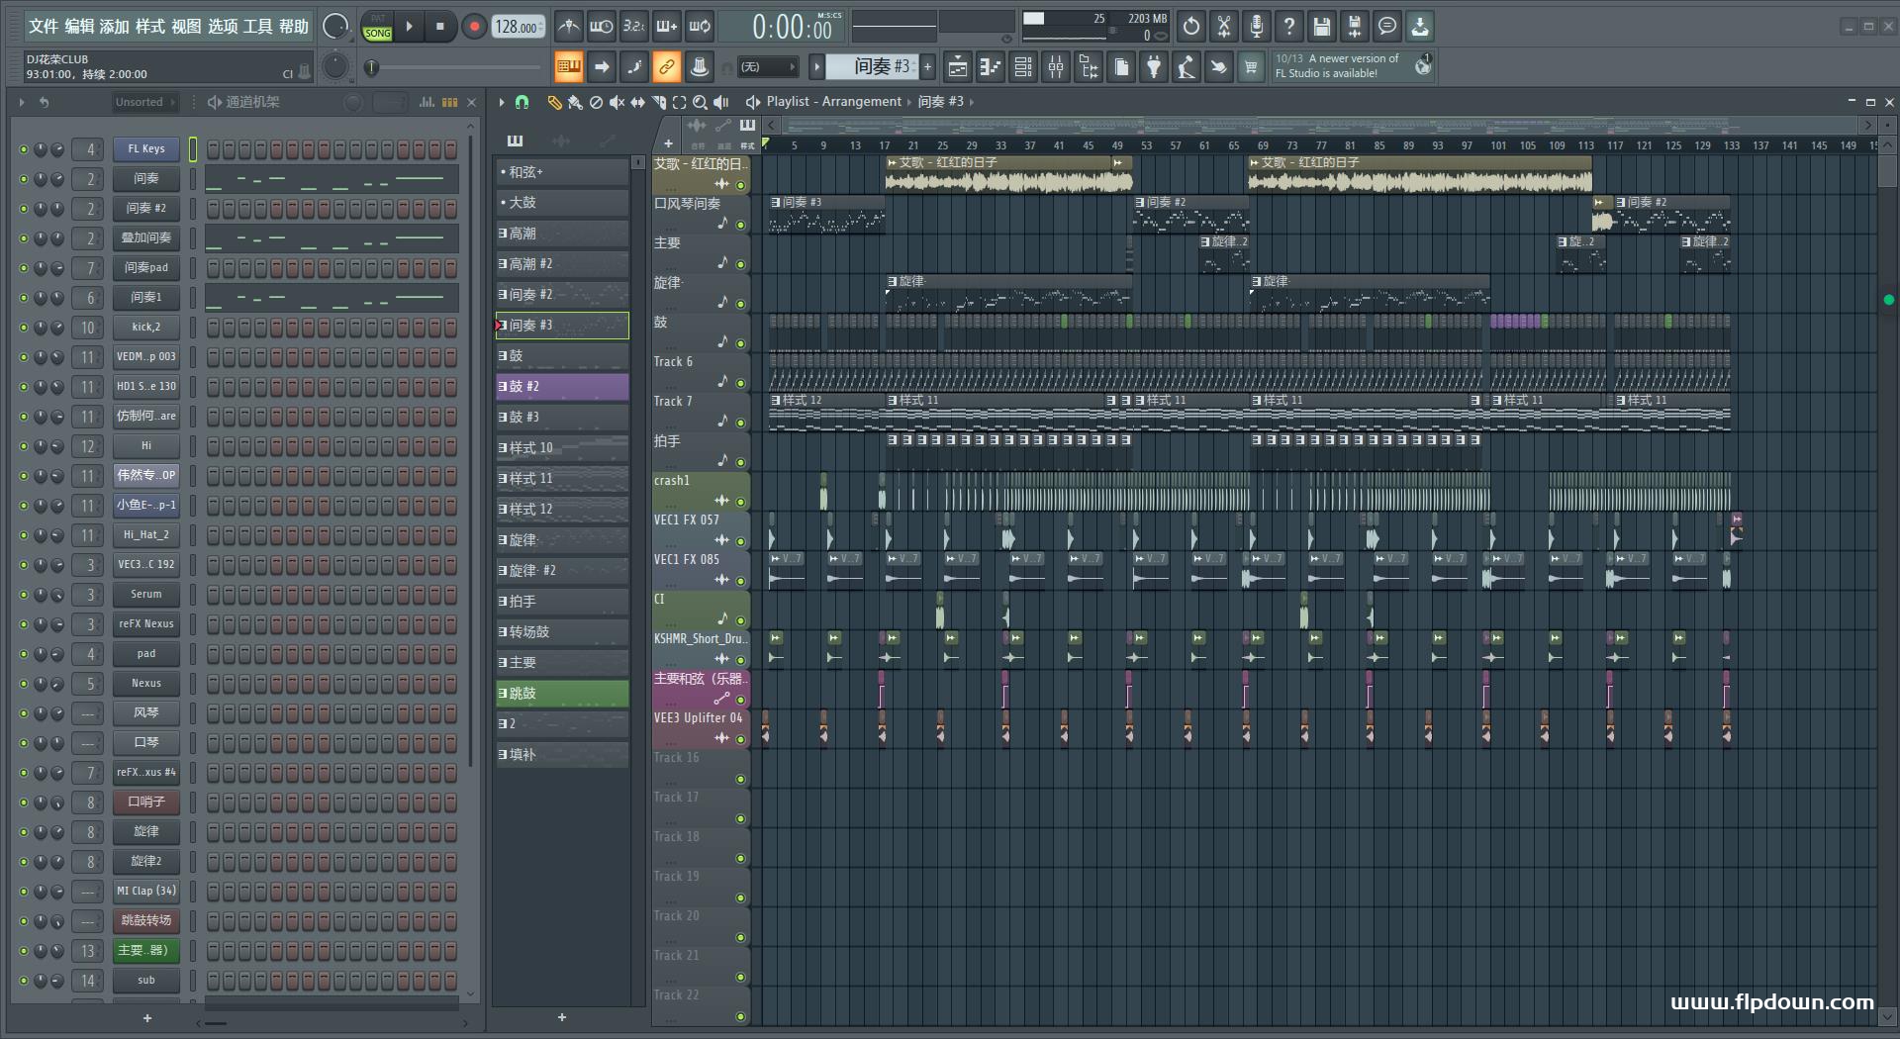This screenshot has height=1039, width=1900.
Task: Start one-click recording with microphone icon
Action: [x=1257, y=27]
